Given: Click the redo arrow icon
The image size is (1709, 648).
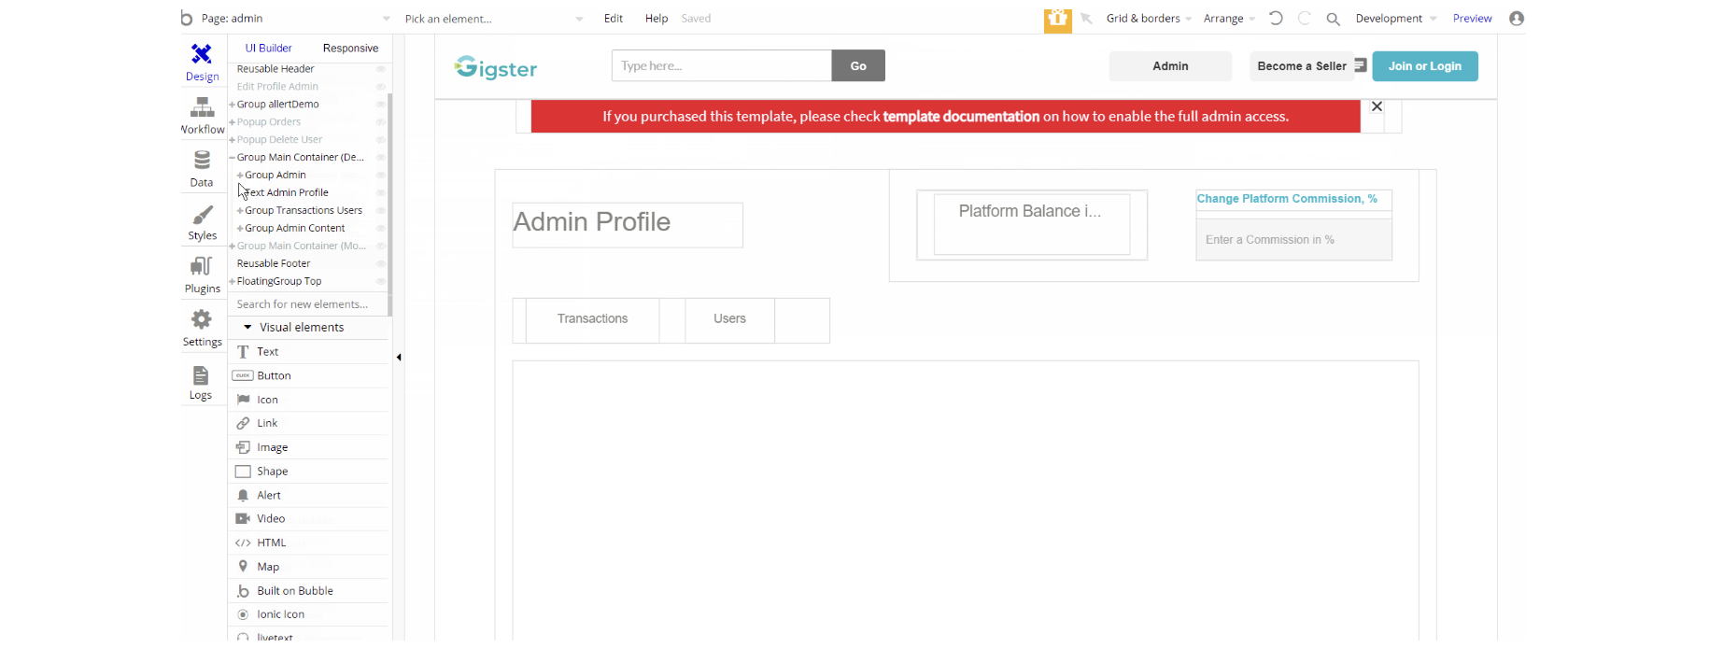Looking at the screenshot, I should 1305,18.
